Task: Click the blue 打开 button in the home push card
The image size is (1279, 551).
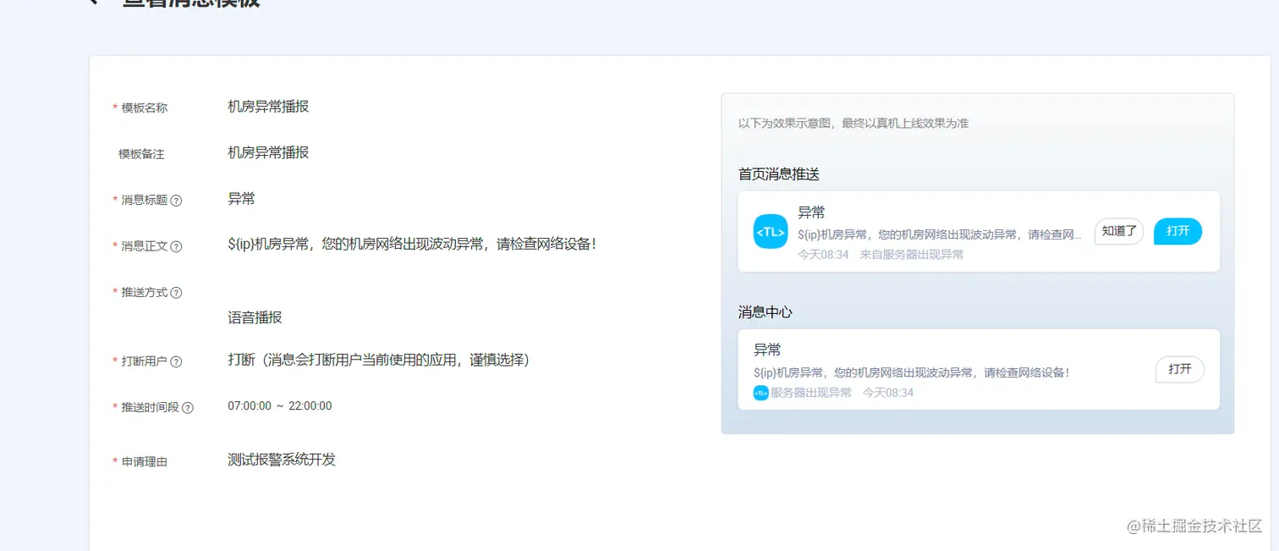Action: (x=1177, y=231)
